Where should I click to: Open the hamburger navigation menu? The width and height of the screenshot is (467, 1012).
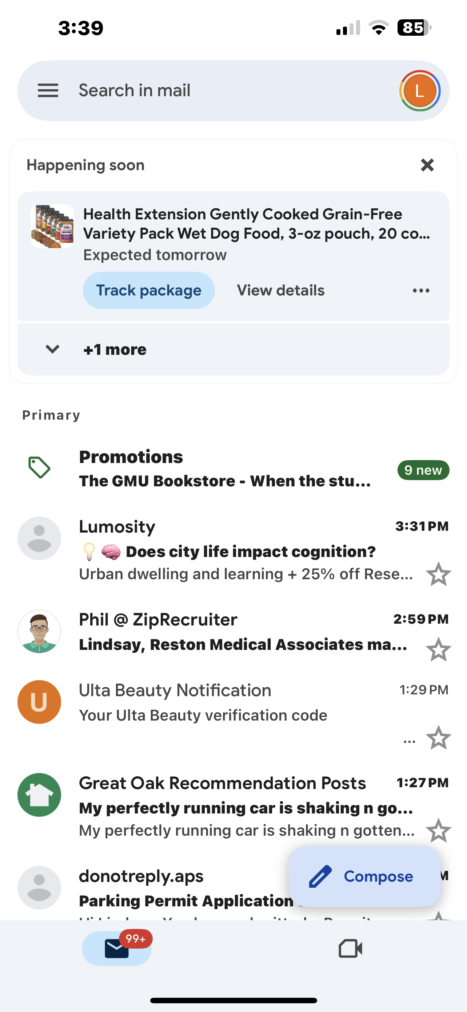pyautogui.click(x=48, y=90)
